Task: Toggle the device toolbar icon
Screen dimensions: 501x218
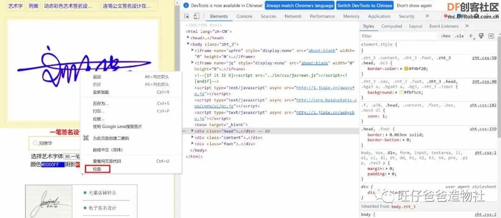Action: click(x=197, y=16)
